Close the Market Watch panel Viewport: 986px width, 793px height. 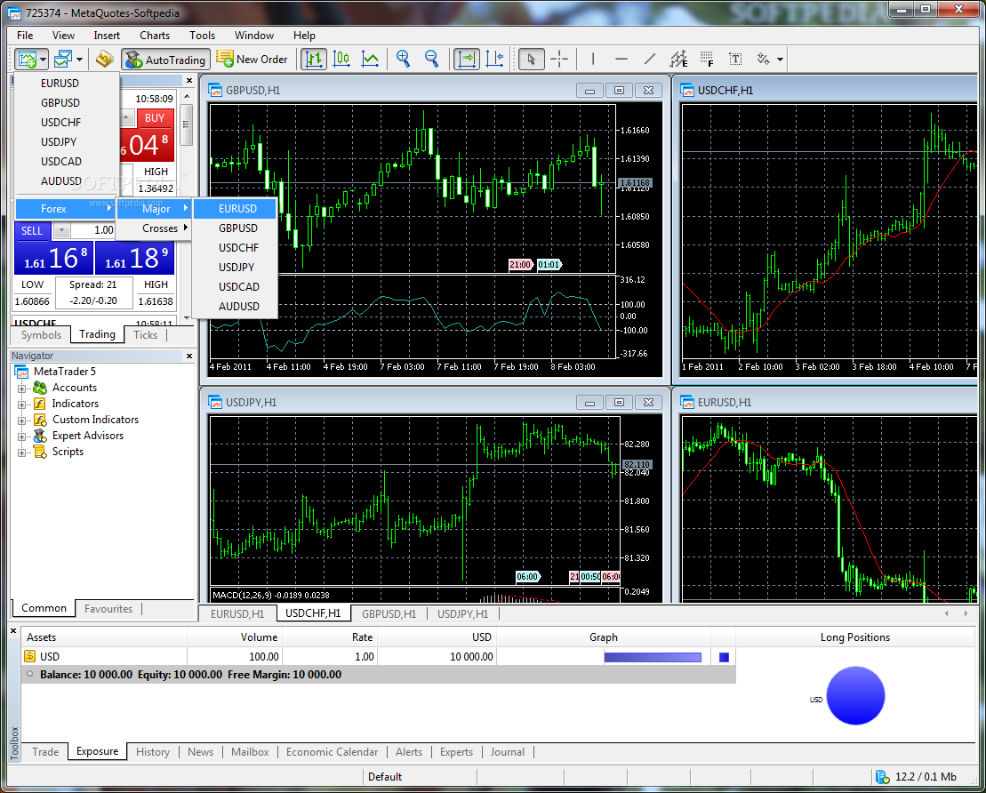click(x=189, y=81)
